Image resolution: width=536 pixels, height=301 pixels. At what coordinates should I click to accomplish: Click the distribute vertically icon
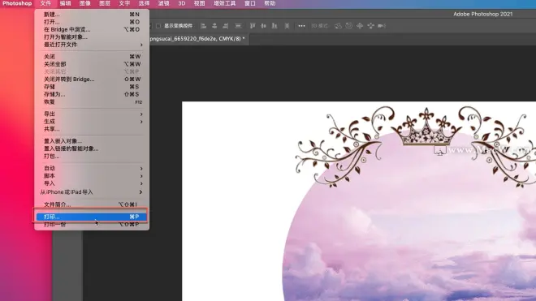tap(238, 26)
